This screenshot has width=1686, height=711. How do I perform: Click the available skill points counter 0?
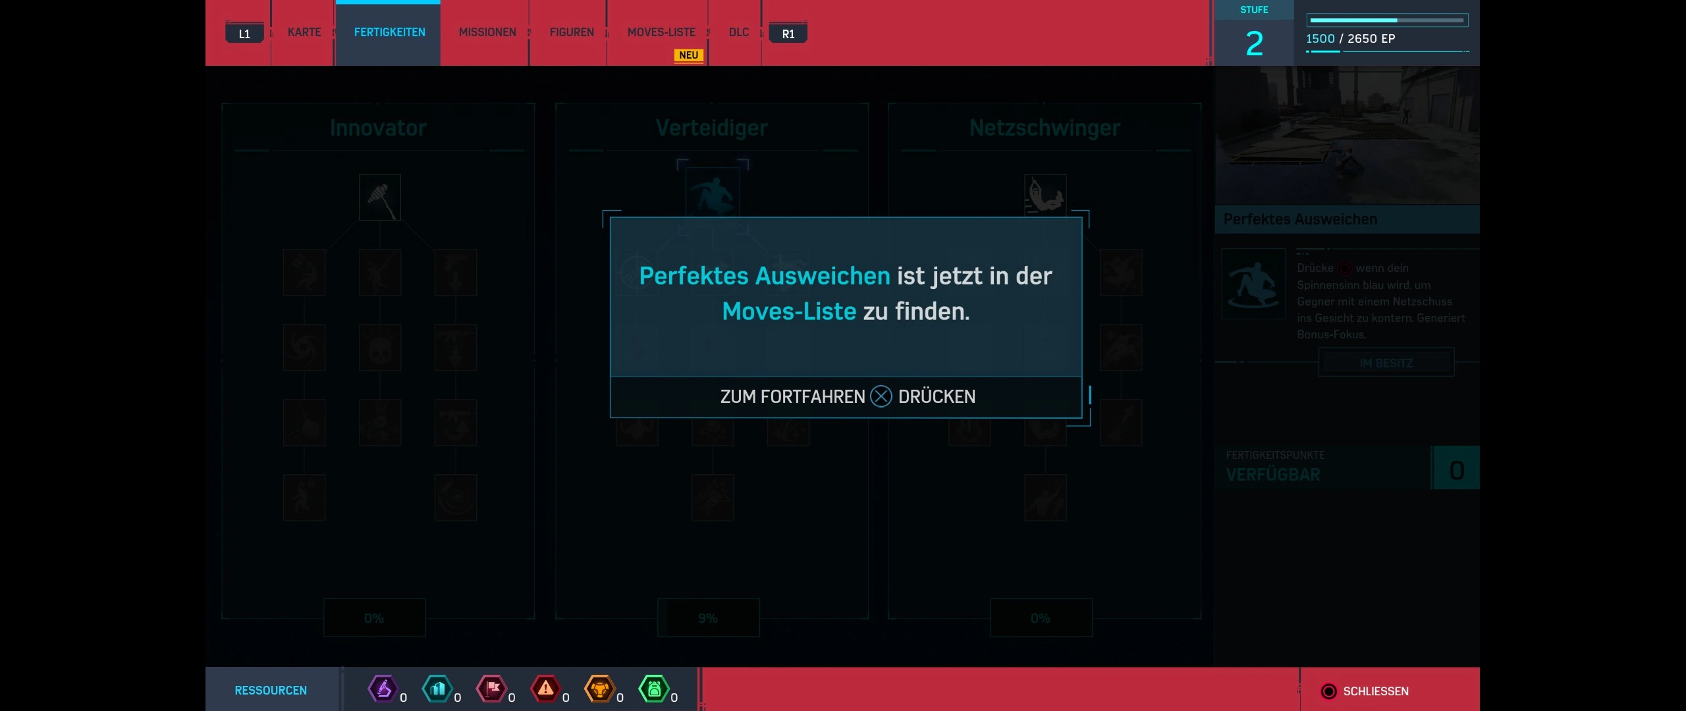[1457, 469]
